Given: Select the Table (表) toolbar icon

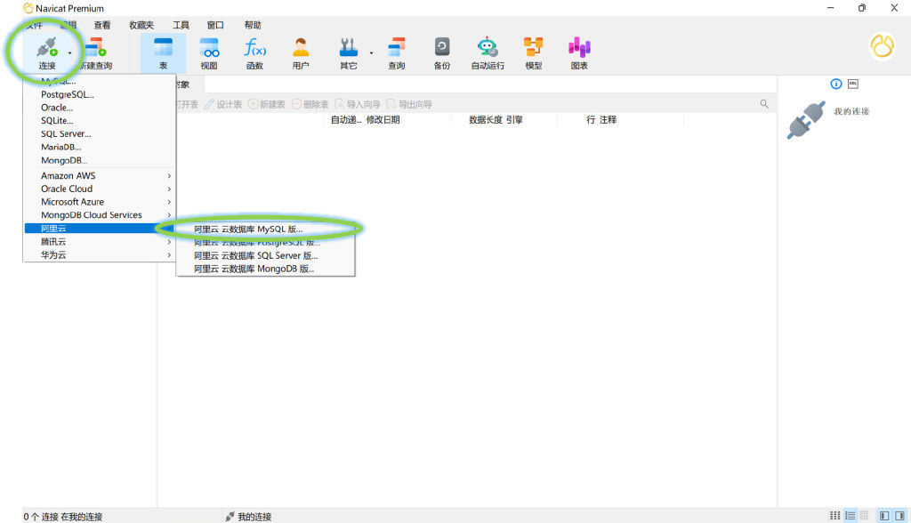Looking at the screenshot, I should pos(164,48).
